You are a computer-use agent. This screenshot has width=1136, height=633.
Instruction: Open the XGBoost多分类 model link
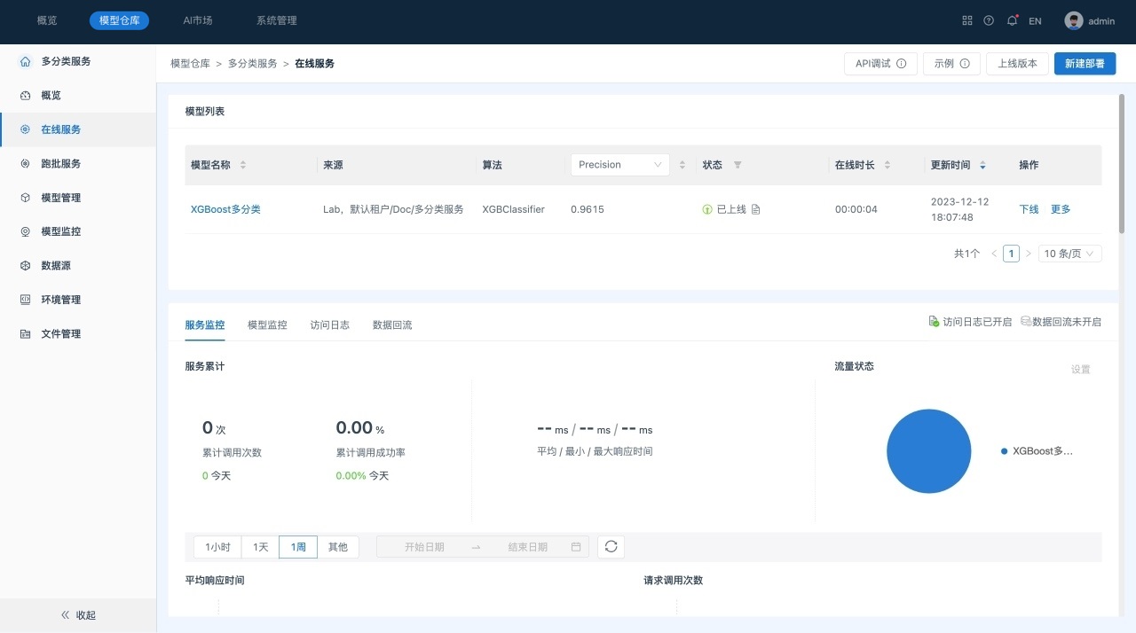(x=225, y=210)
